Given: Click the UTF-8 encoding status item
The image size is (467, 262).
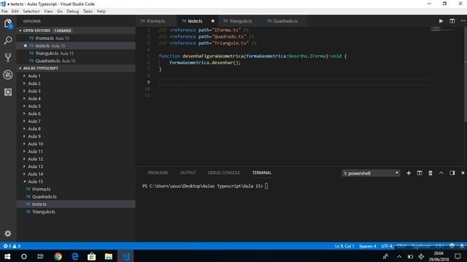Looking at the screenshot, I should click(x=387, y=246).
